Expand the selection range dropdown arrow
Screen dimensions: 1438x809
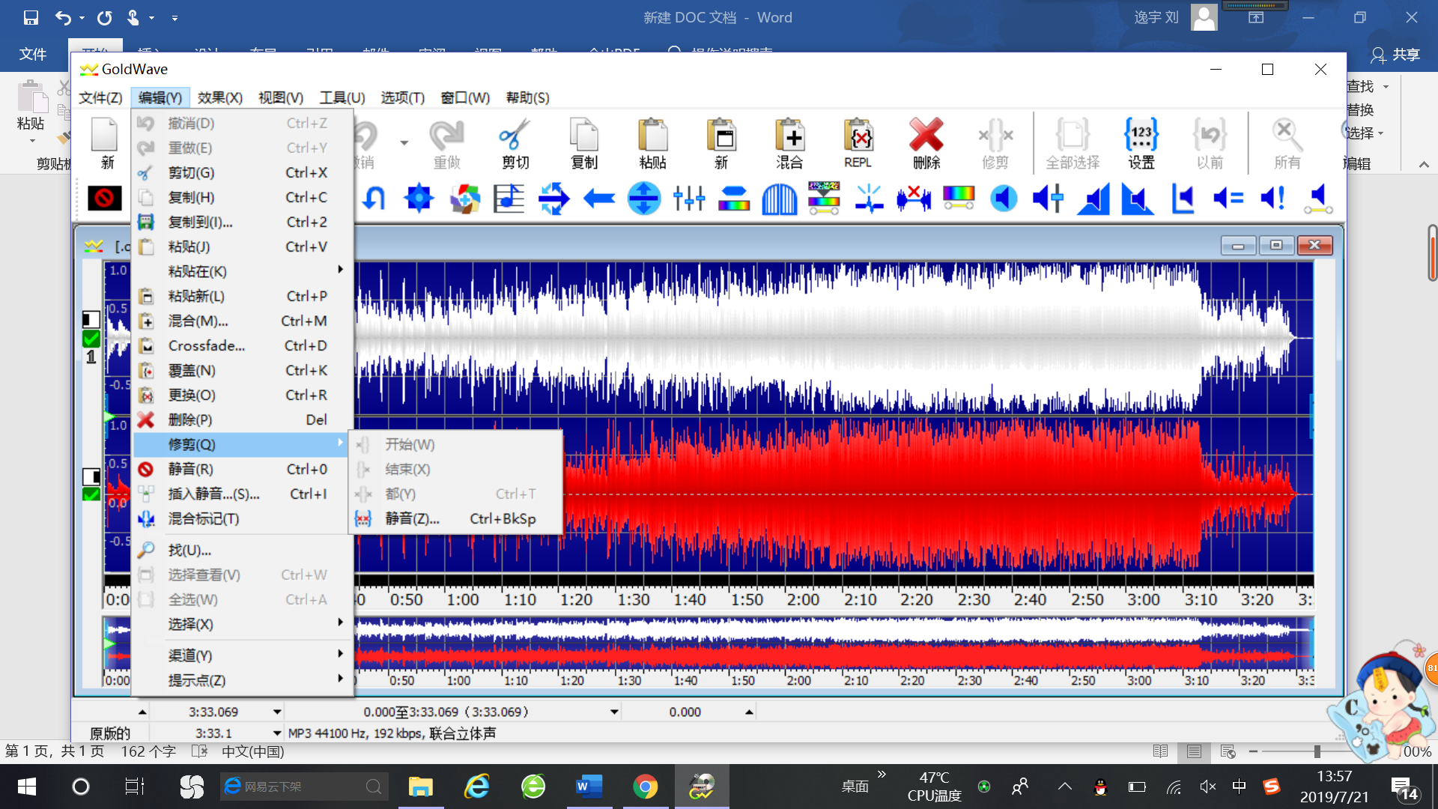coord(614,712)
